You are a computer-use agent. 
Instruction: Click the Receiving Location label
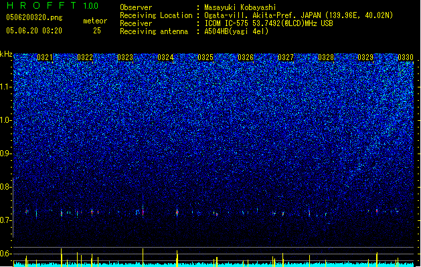click(156, 15)
